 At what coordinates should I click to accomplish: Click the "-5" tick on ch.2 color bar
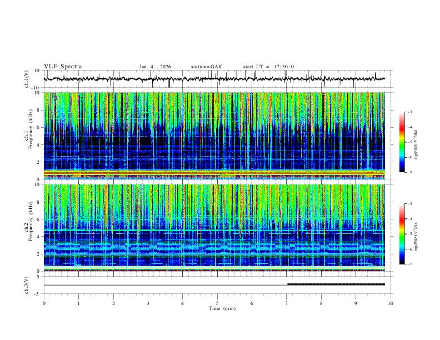click(x=409, y=234)
